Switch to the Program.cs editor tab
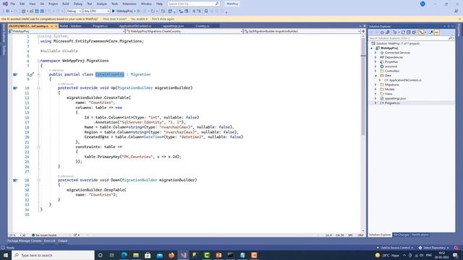The width and height of the screenshot is (463, 260). point(101,26)
